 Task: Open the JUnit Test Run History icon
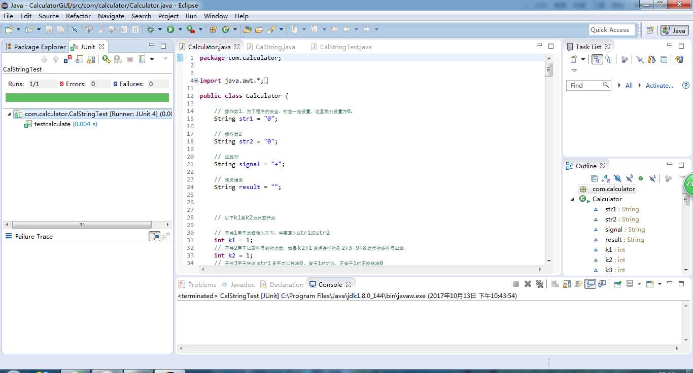[142, 59]
